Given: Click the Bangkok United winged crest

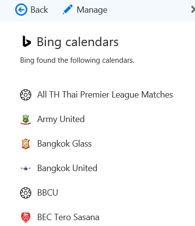Looking at the screenshot, I should 25,168.
